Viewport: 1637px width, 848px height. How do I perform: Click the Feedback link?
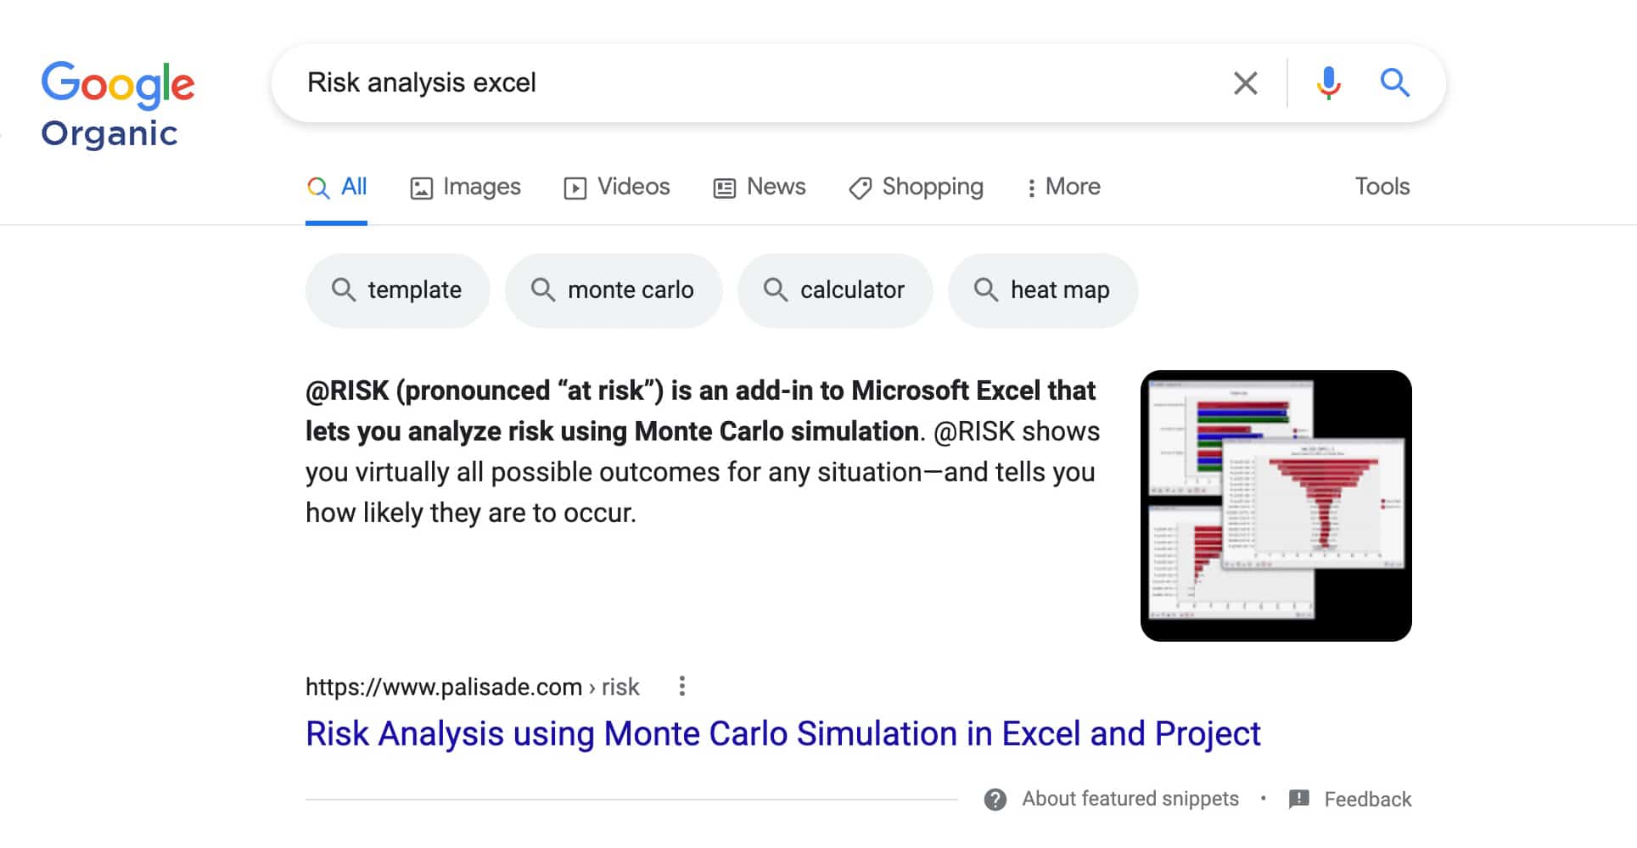point(1366,799)
